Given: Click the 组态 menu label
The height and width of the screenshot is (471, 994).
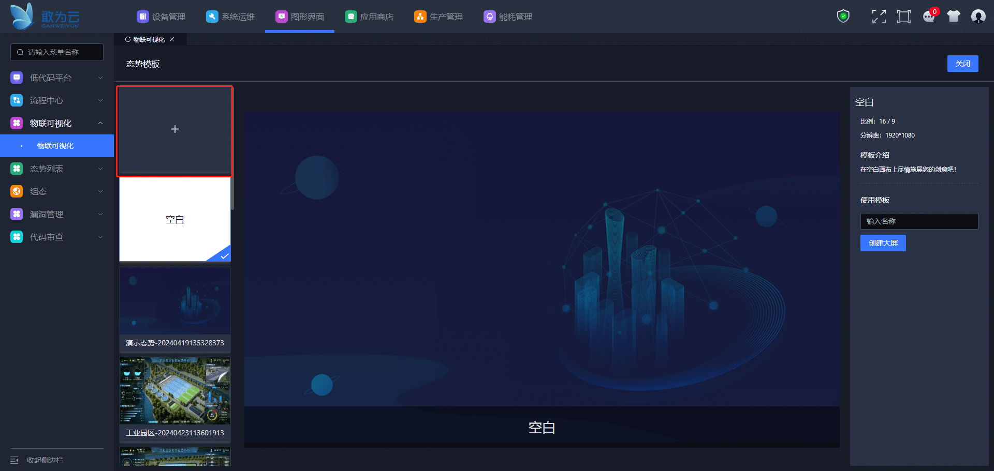Looking at the screenshot, I should click(38, 191).
